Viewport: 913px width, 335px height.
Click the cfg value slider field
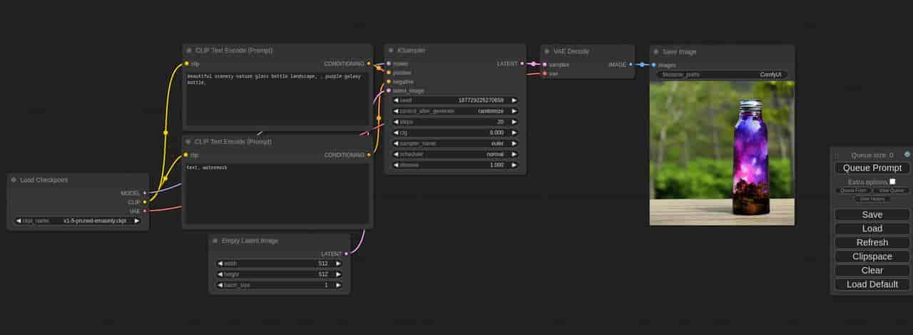(x=455, y=133)
